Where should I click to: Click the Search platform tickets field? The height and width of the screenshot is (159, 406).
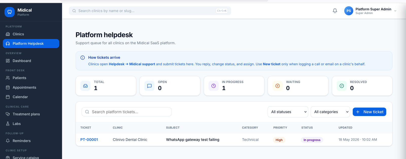pos(126,112)
